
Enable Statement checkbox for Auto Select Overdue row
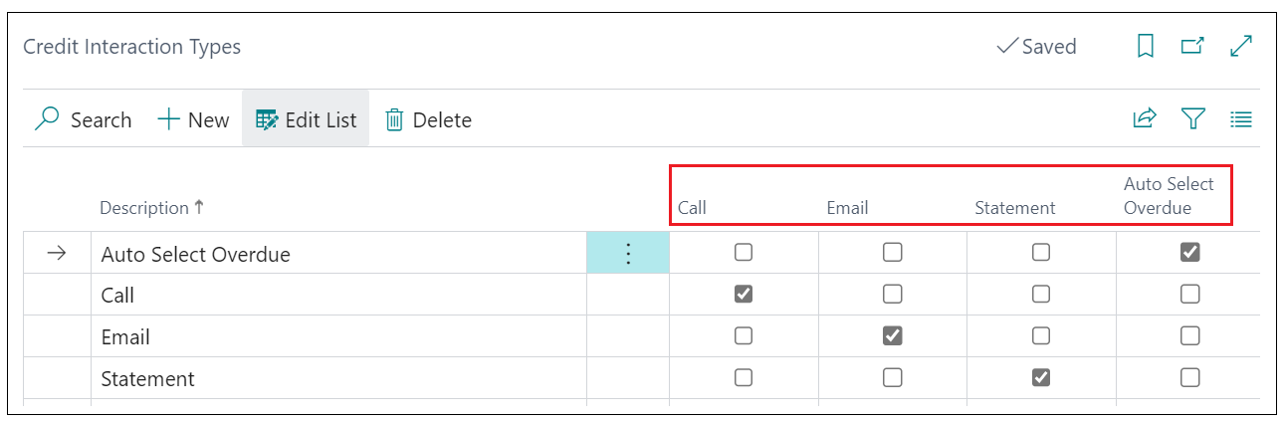click(x=1041, y=253)
